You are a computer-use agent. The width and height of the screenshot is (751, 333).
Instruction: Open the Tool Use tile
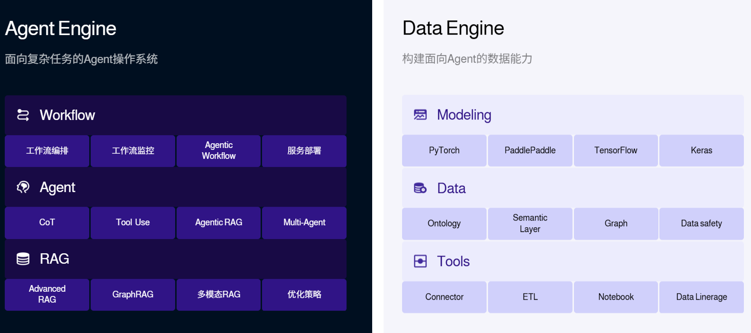tap(133, 222)
